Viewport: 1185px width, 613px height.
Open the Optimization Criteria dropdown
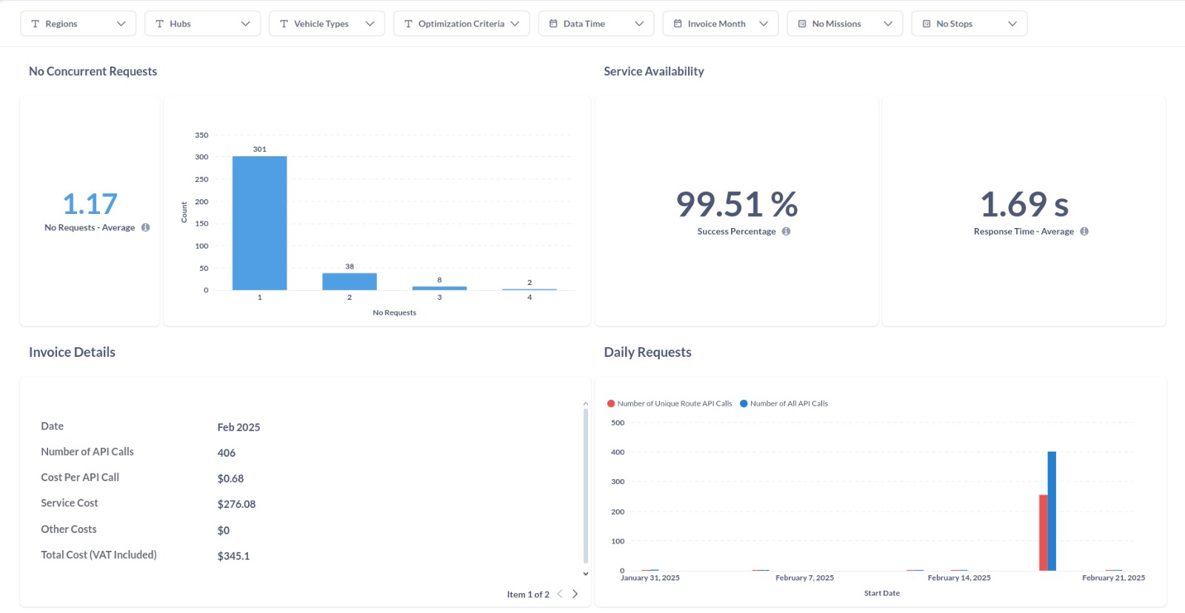461,24
